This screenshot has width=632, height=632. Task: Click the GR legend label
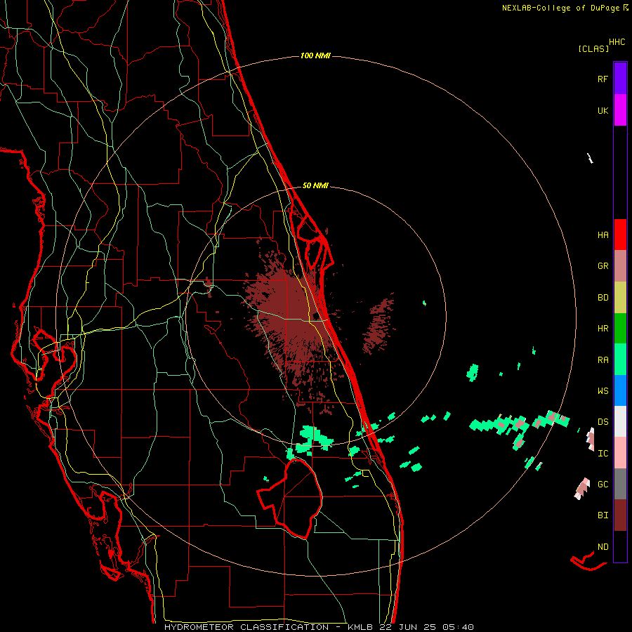click(x=603, y=266)
